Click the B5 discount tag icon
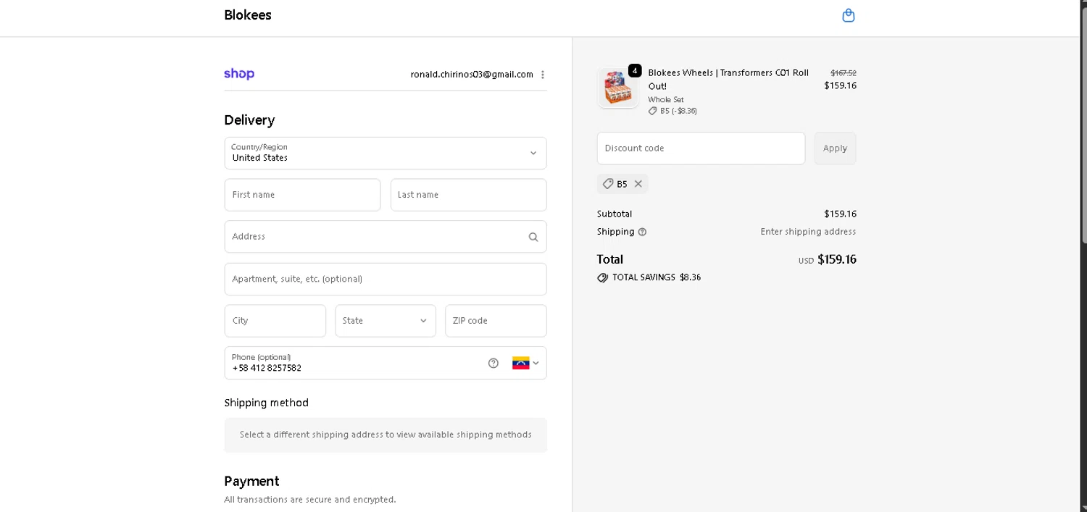Image resolution: width=1087 pixels, height=512 pixels. coord(608,184)
